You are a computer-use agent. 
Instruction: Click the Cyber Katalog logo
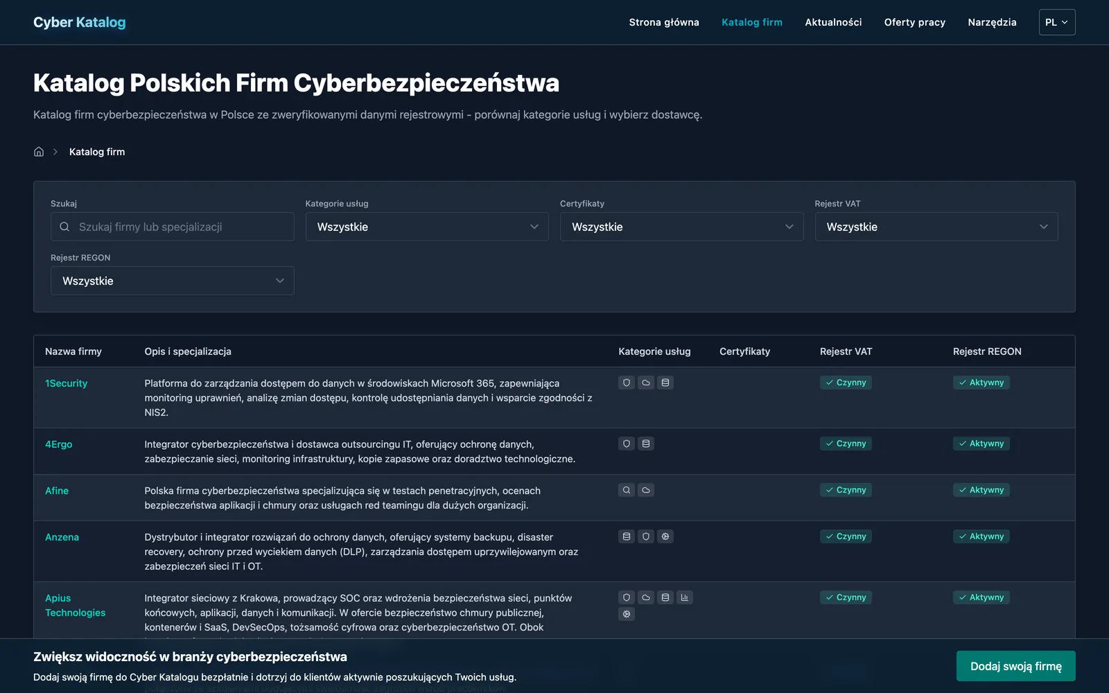click(x=80, y=22)
